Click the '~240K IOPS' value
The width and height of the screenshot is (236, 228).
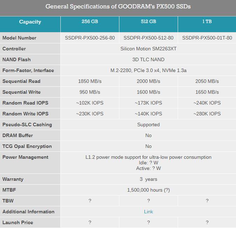[207, 103]
